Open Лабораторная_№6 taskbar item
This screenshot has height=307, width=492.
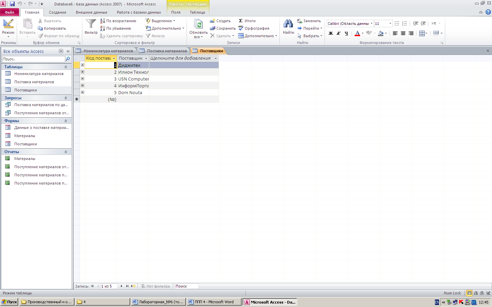pos(159,302)
